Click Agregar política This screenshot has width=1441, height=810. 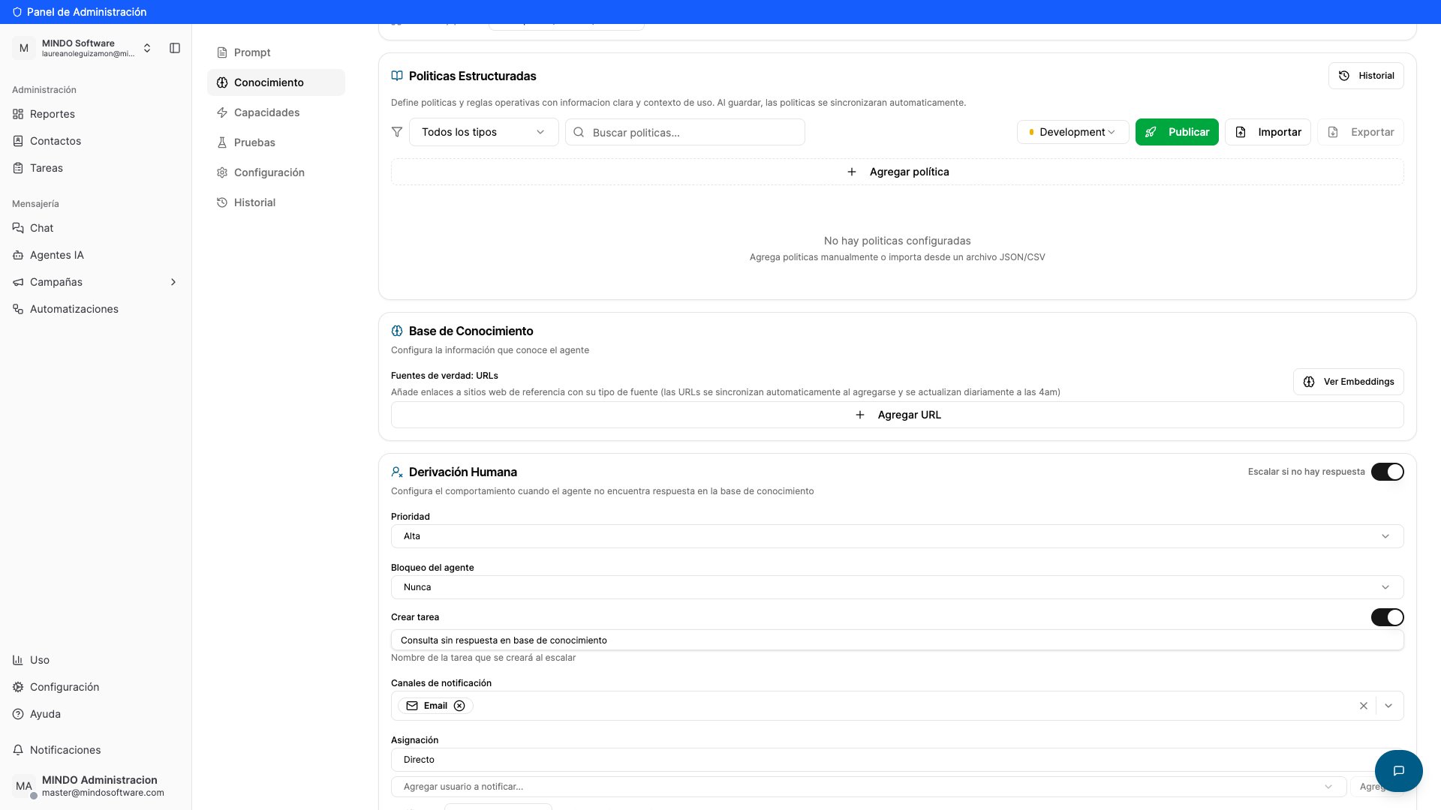tap(898, 172)
